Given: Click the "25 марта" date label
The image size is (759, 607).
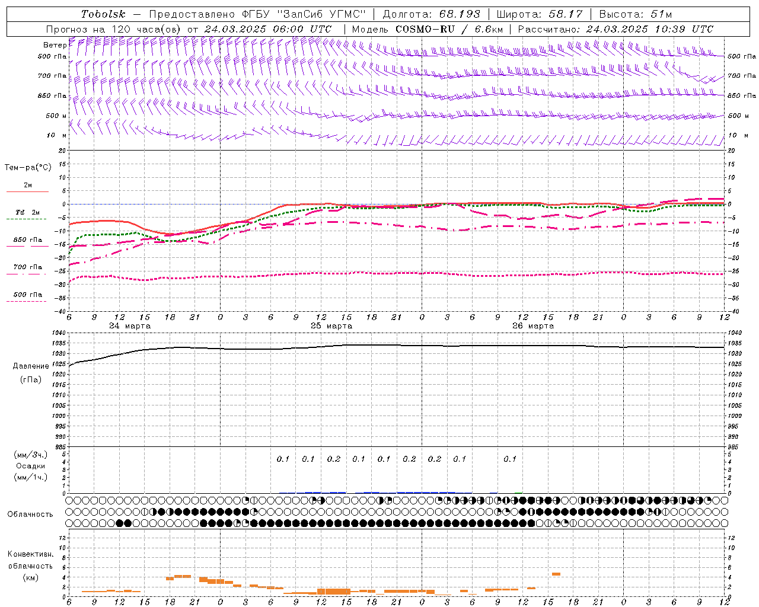Looking at the screenshot, I should tap(331, 326).
